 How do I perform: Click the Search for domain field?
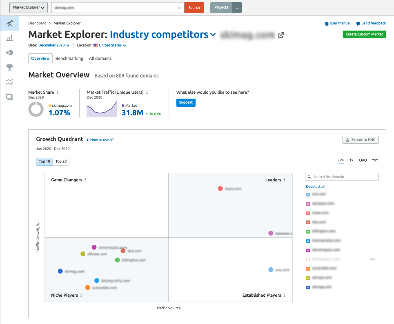click(342, 177)
